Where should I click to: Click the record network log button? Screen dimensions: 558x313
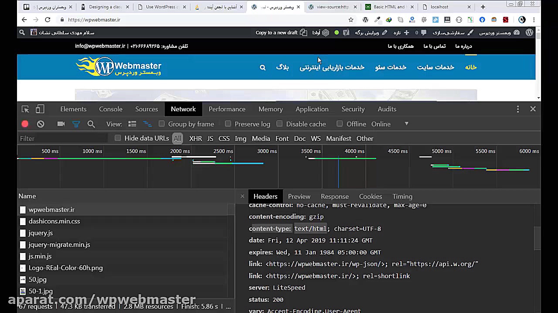(25, 124)
